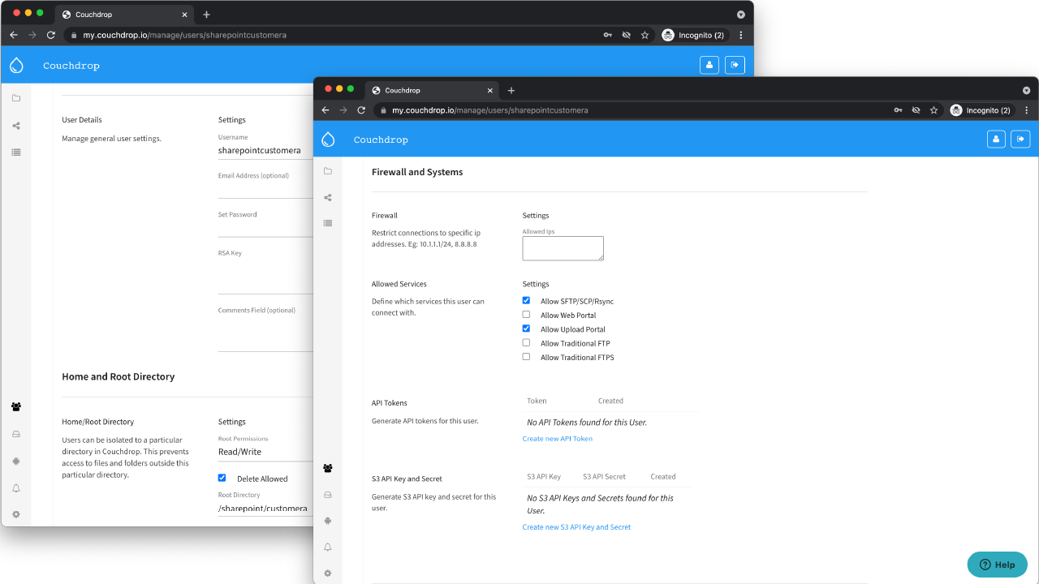Viewport: 1039px width, 584px height.
Task: Click the Email Address field in back window
Action: pos(265,189)
